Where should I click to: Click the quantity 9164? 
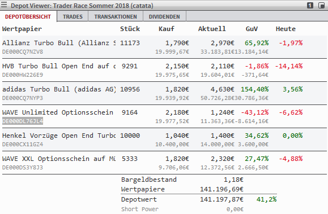tap(130, 112)
